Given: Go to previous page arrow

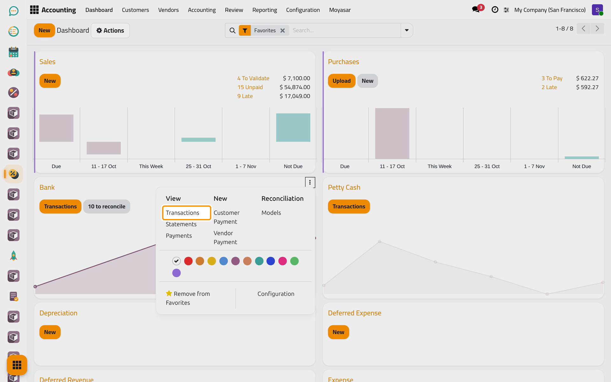Looking at the screenshot, I should coord(584,29).
